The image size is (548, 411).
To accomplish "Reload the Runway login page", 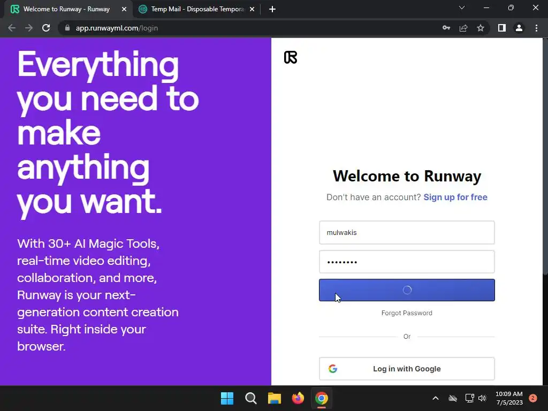I will click(x=46, y=28).
